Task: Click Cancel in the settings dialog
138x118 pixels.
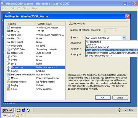Action: [x=120, y=98]
